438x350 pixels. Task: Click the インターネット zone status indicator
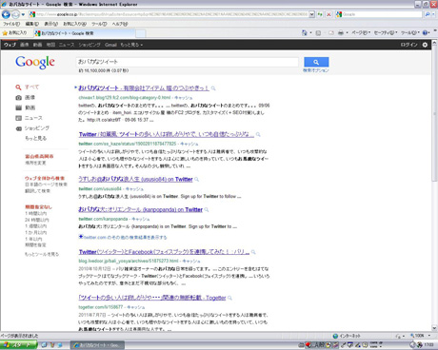[347, 336]
